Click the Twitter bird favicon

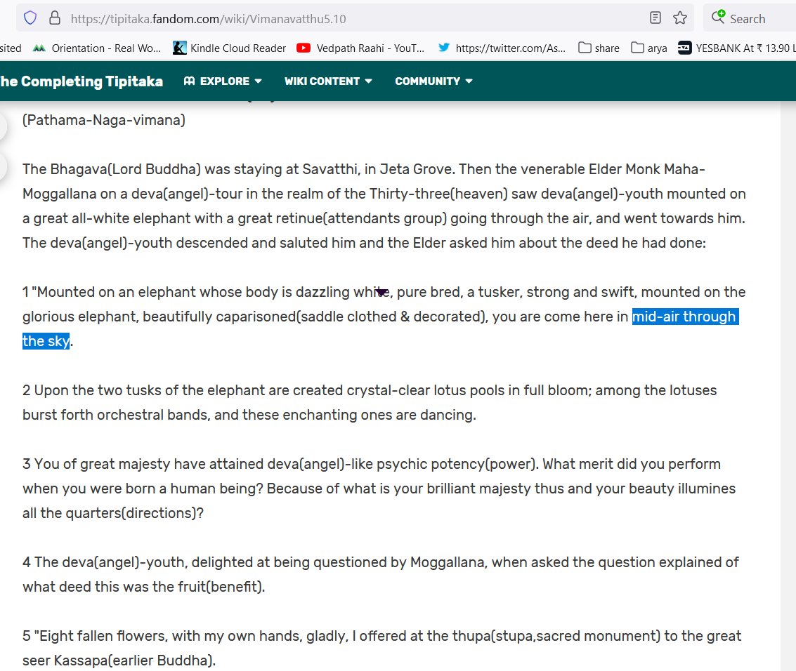pos(444,48)
